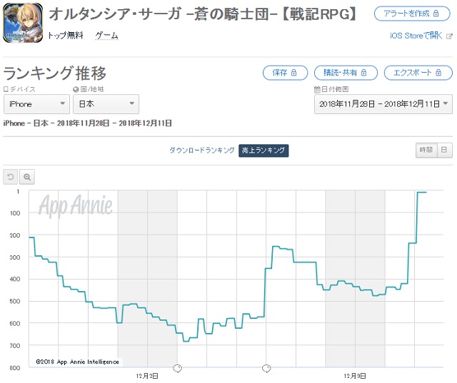Viewport: 457px width, 383px height.
Task: Toggle chart granularity to 日
Action: (x=444, y=150)
